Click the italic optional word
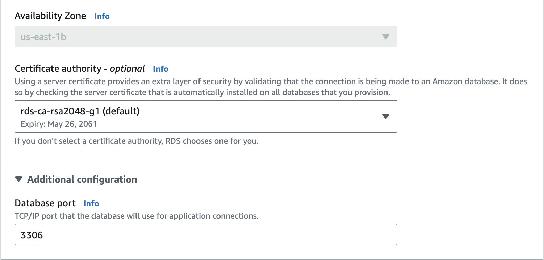This screenshot has height=260, width=544. [x=127, y=69]
